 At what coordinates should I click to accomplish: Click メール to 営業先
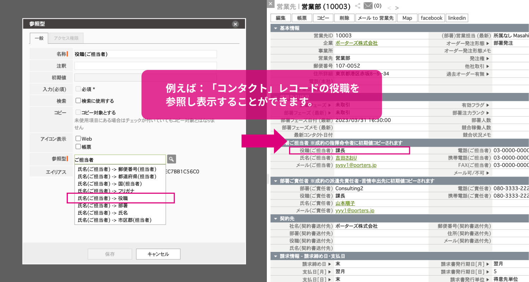[376, 18]
